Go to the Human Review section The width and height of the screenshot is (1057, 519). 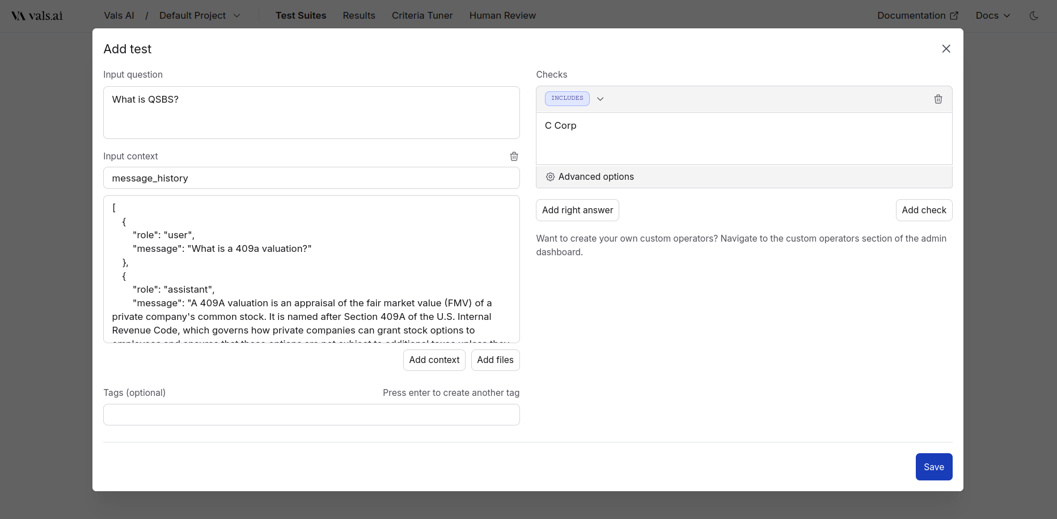click(502, 15)
